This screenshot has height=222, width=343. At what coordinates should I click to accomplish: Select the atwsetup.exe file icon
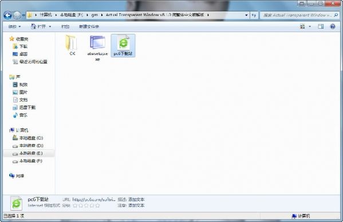click(x=97, y=42)
